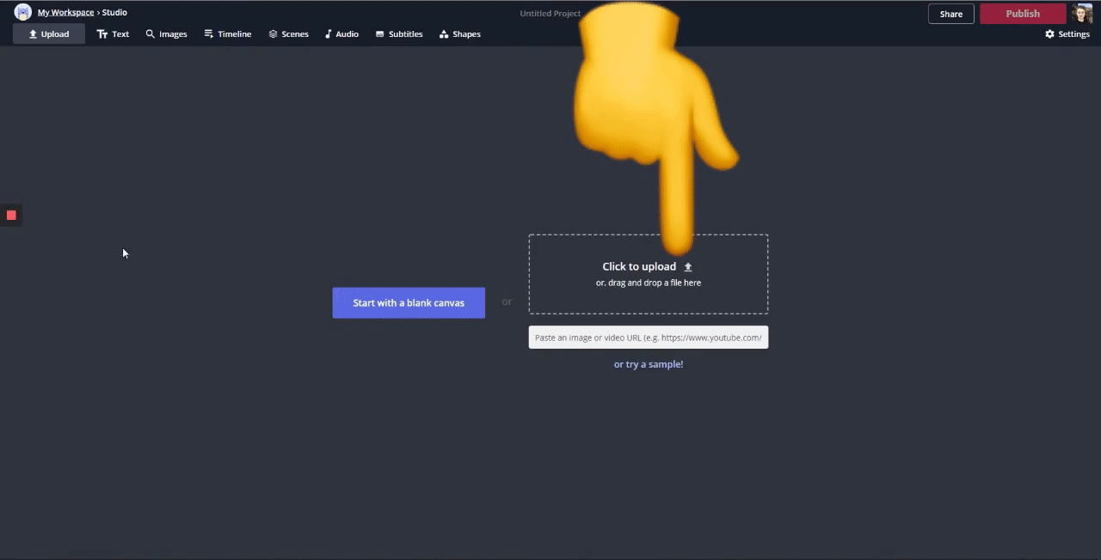Open the Shapes tool
This screenshot has width=1101, height=560.
(460, 34)
